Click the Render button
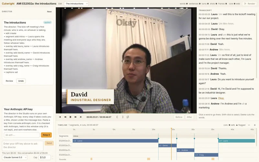 [250, 4]
